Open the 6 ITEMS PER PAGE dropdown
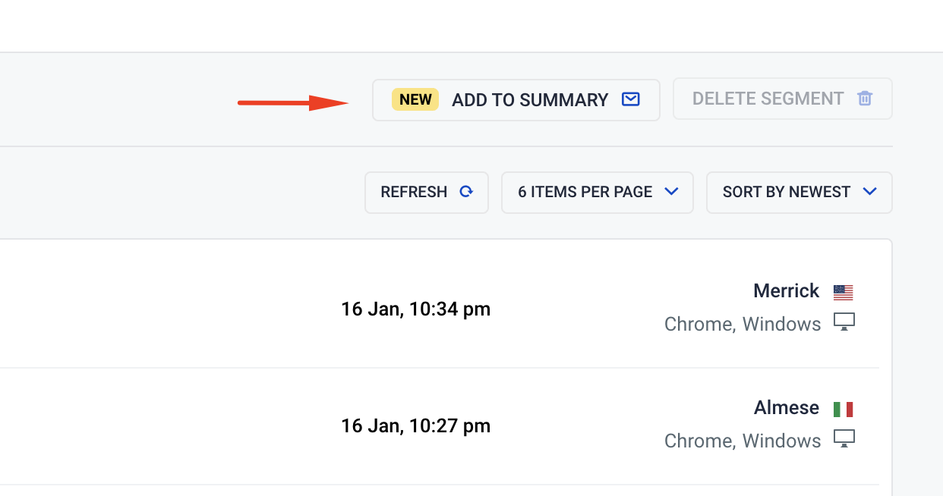 597,192
